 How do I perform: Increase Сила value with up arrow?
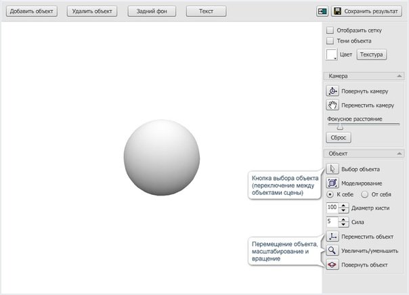pyautogui.click(x=343, y=219)
